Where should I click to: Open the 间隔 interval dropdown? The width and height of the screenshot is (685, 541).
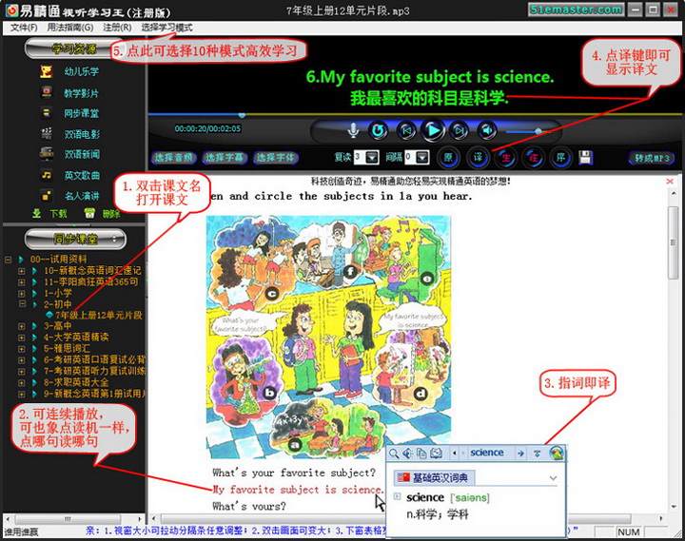click(x=422, y=157)
